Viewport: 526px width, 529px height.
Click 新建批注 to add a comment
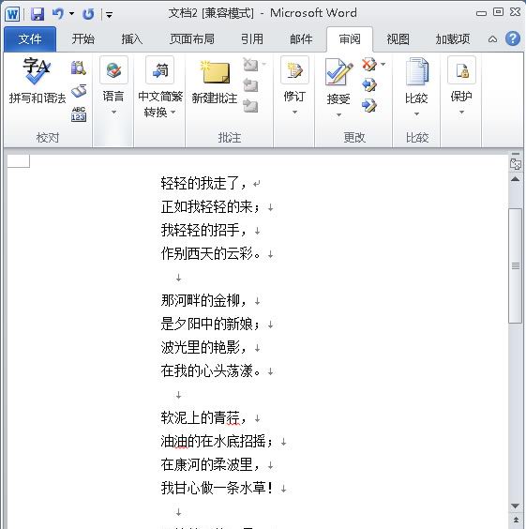(215, 82)
